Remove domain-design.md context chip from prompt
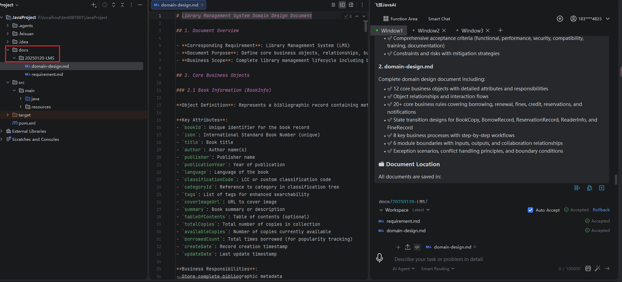This screenshot has height=282, width=622. (x=475, y=247)
